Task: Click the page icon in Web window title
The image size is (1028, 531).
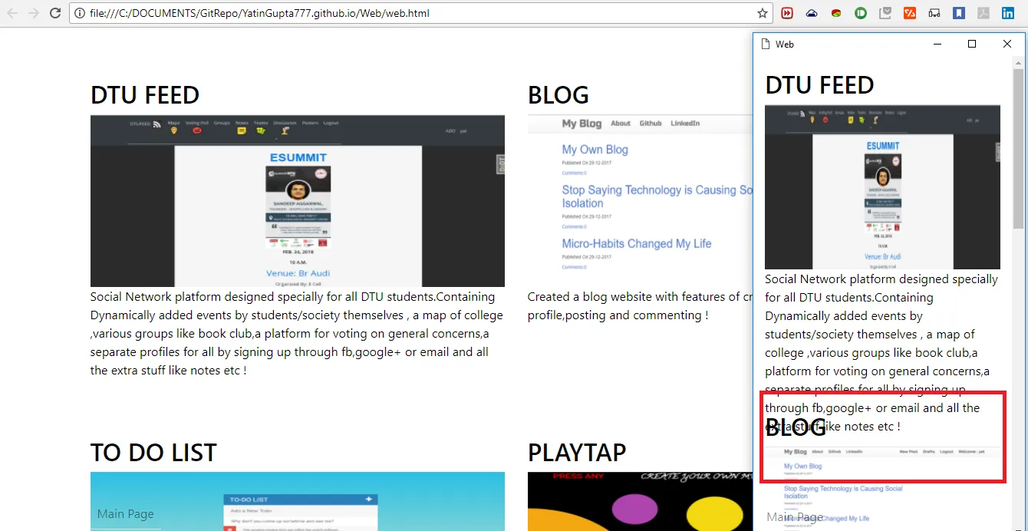Action: (765, 44)
